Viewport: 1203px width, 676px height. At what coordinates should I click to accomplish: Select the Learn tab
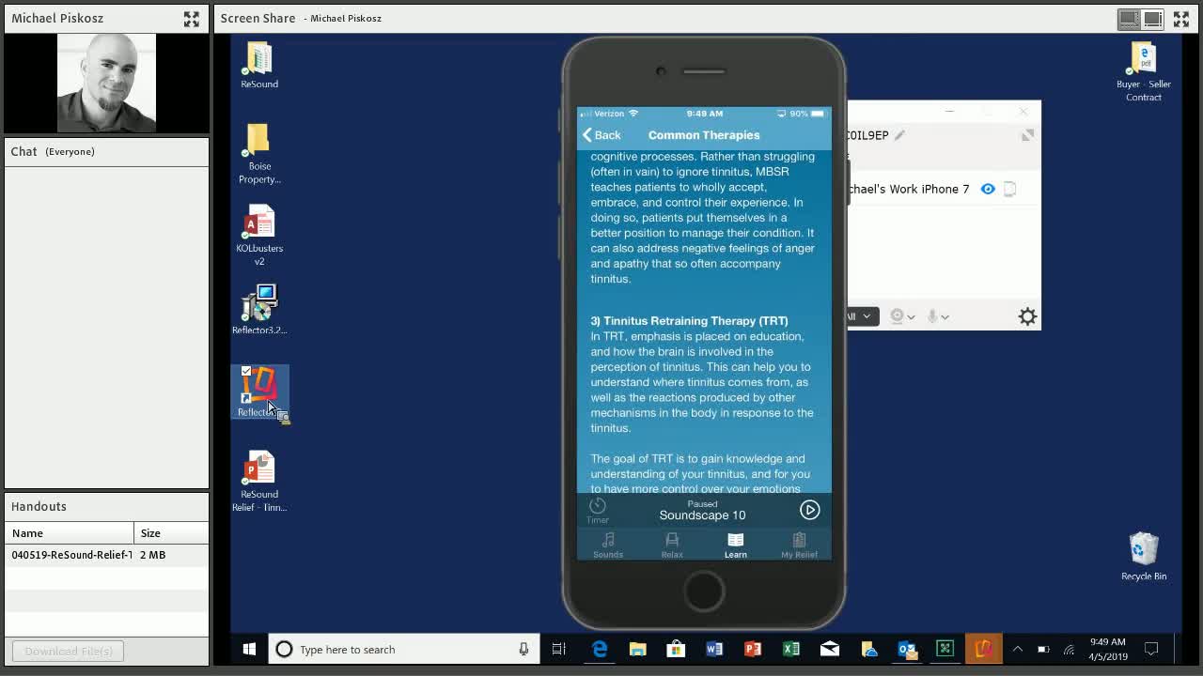click(735, 545)
